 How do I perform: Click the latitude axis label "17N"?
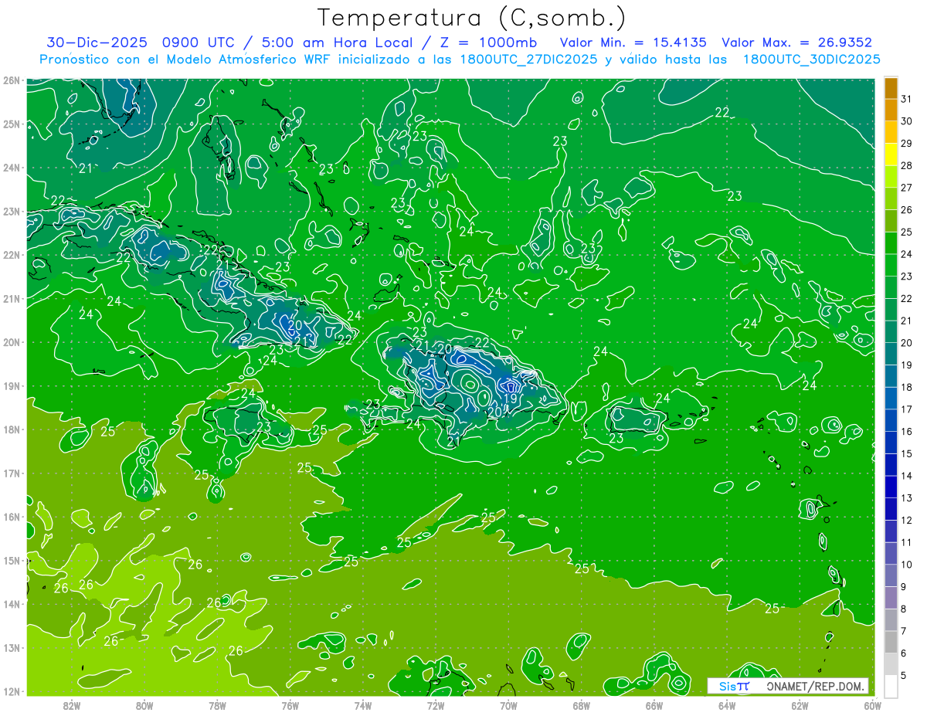click(x=12, y=473)
